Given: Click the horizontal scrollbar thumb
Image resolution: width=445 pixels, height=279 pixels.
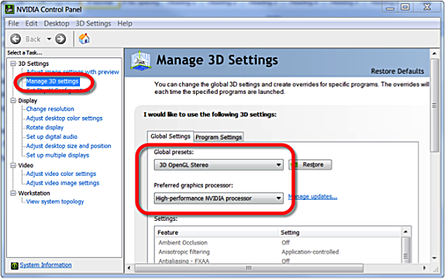Looking at the screenshot, I should click(x=249, y=268).
